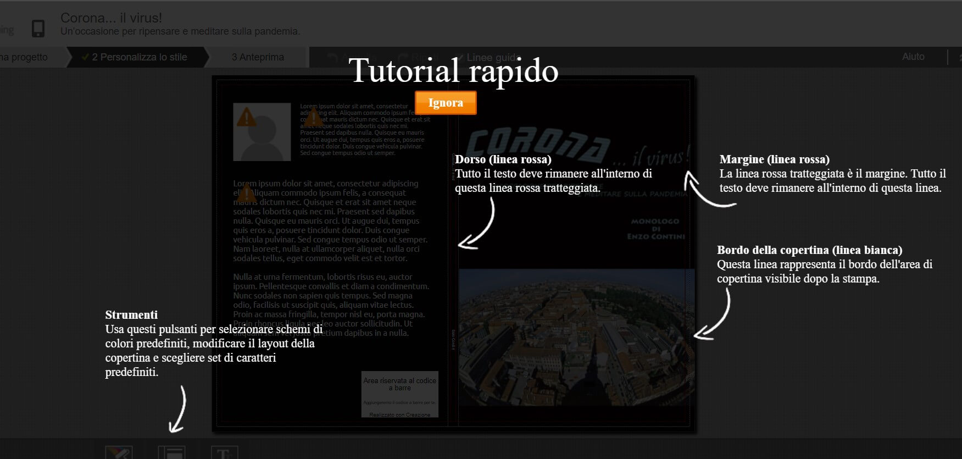Switch to the 3 Anteprima step

click(258, 57)
